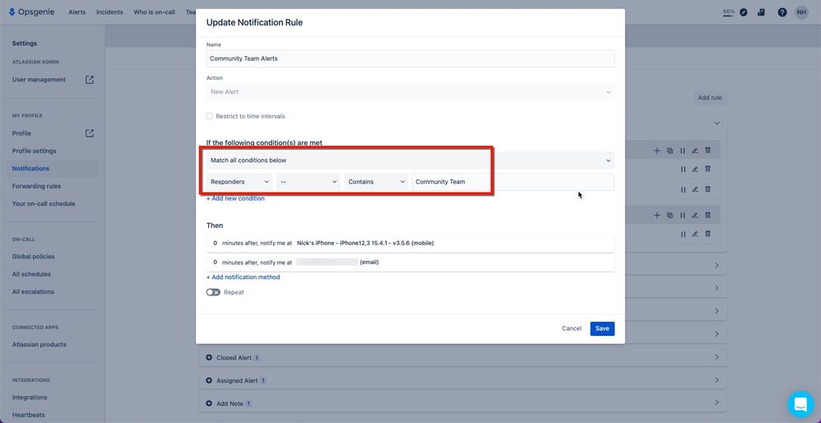Image resolution: width=821 pixels, height=423 pixels.
Task: Click pause icon in lower rule group header
Action: tap(683, 215)
